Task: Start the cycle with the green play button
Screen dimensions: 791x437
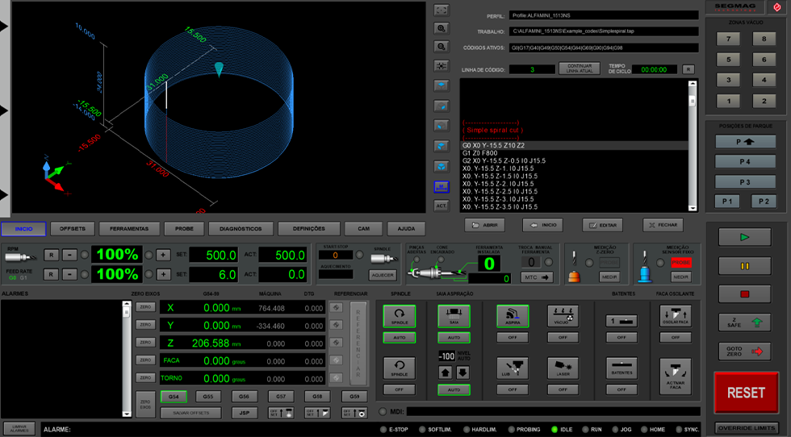Action: [744, 237]
